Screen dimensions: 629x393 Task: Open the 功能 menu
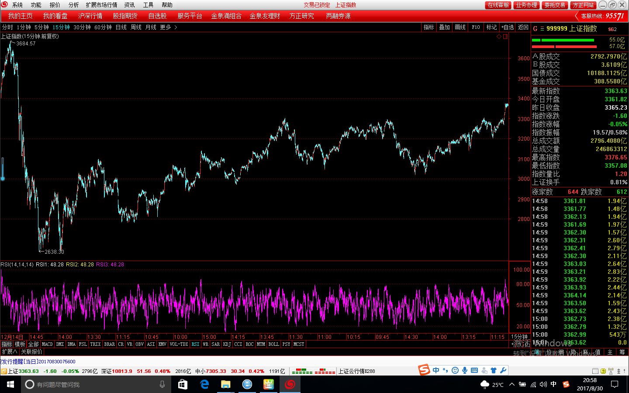coord(36,5)
